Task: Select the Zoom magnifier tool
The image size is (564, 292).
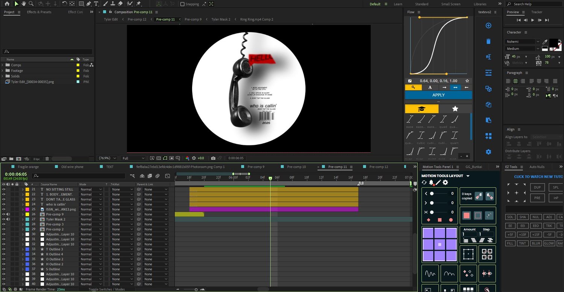Action: (x=31, y=4)
